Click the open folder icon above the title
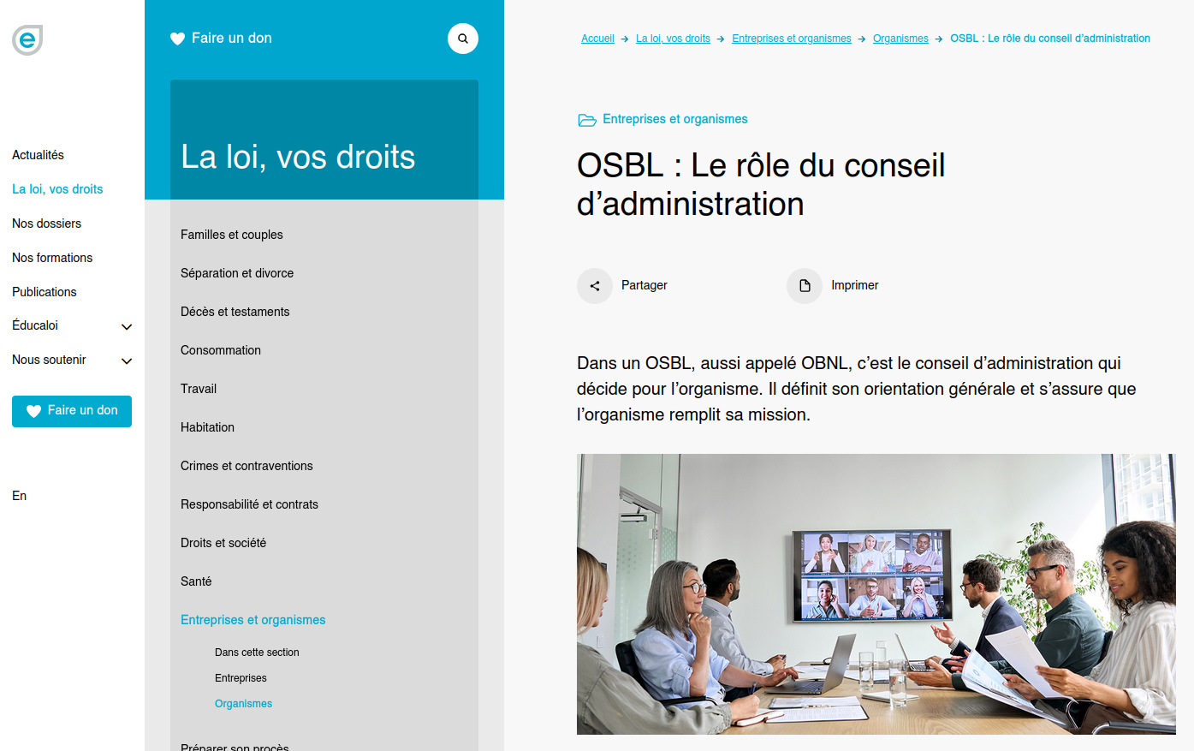Screen dimensions: 1194x751 [x=587, y=120]
